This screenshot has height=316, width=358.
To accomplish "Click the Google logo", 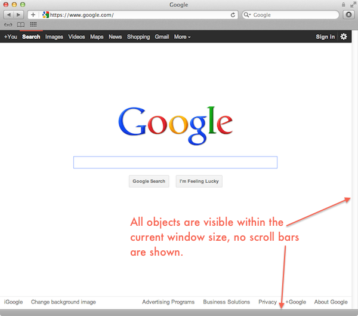I will tap(175, 125).
